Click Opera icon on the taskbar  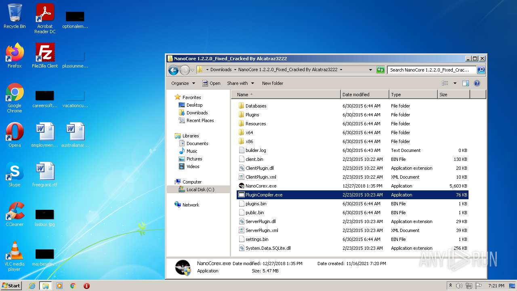point(86,286)
